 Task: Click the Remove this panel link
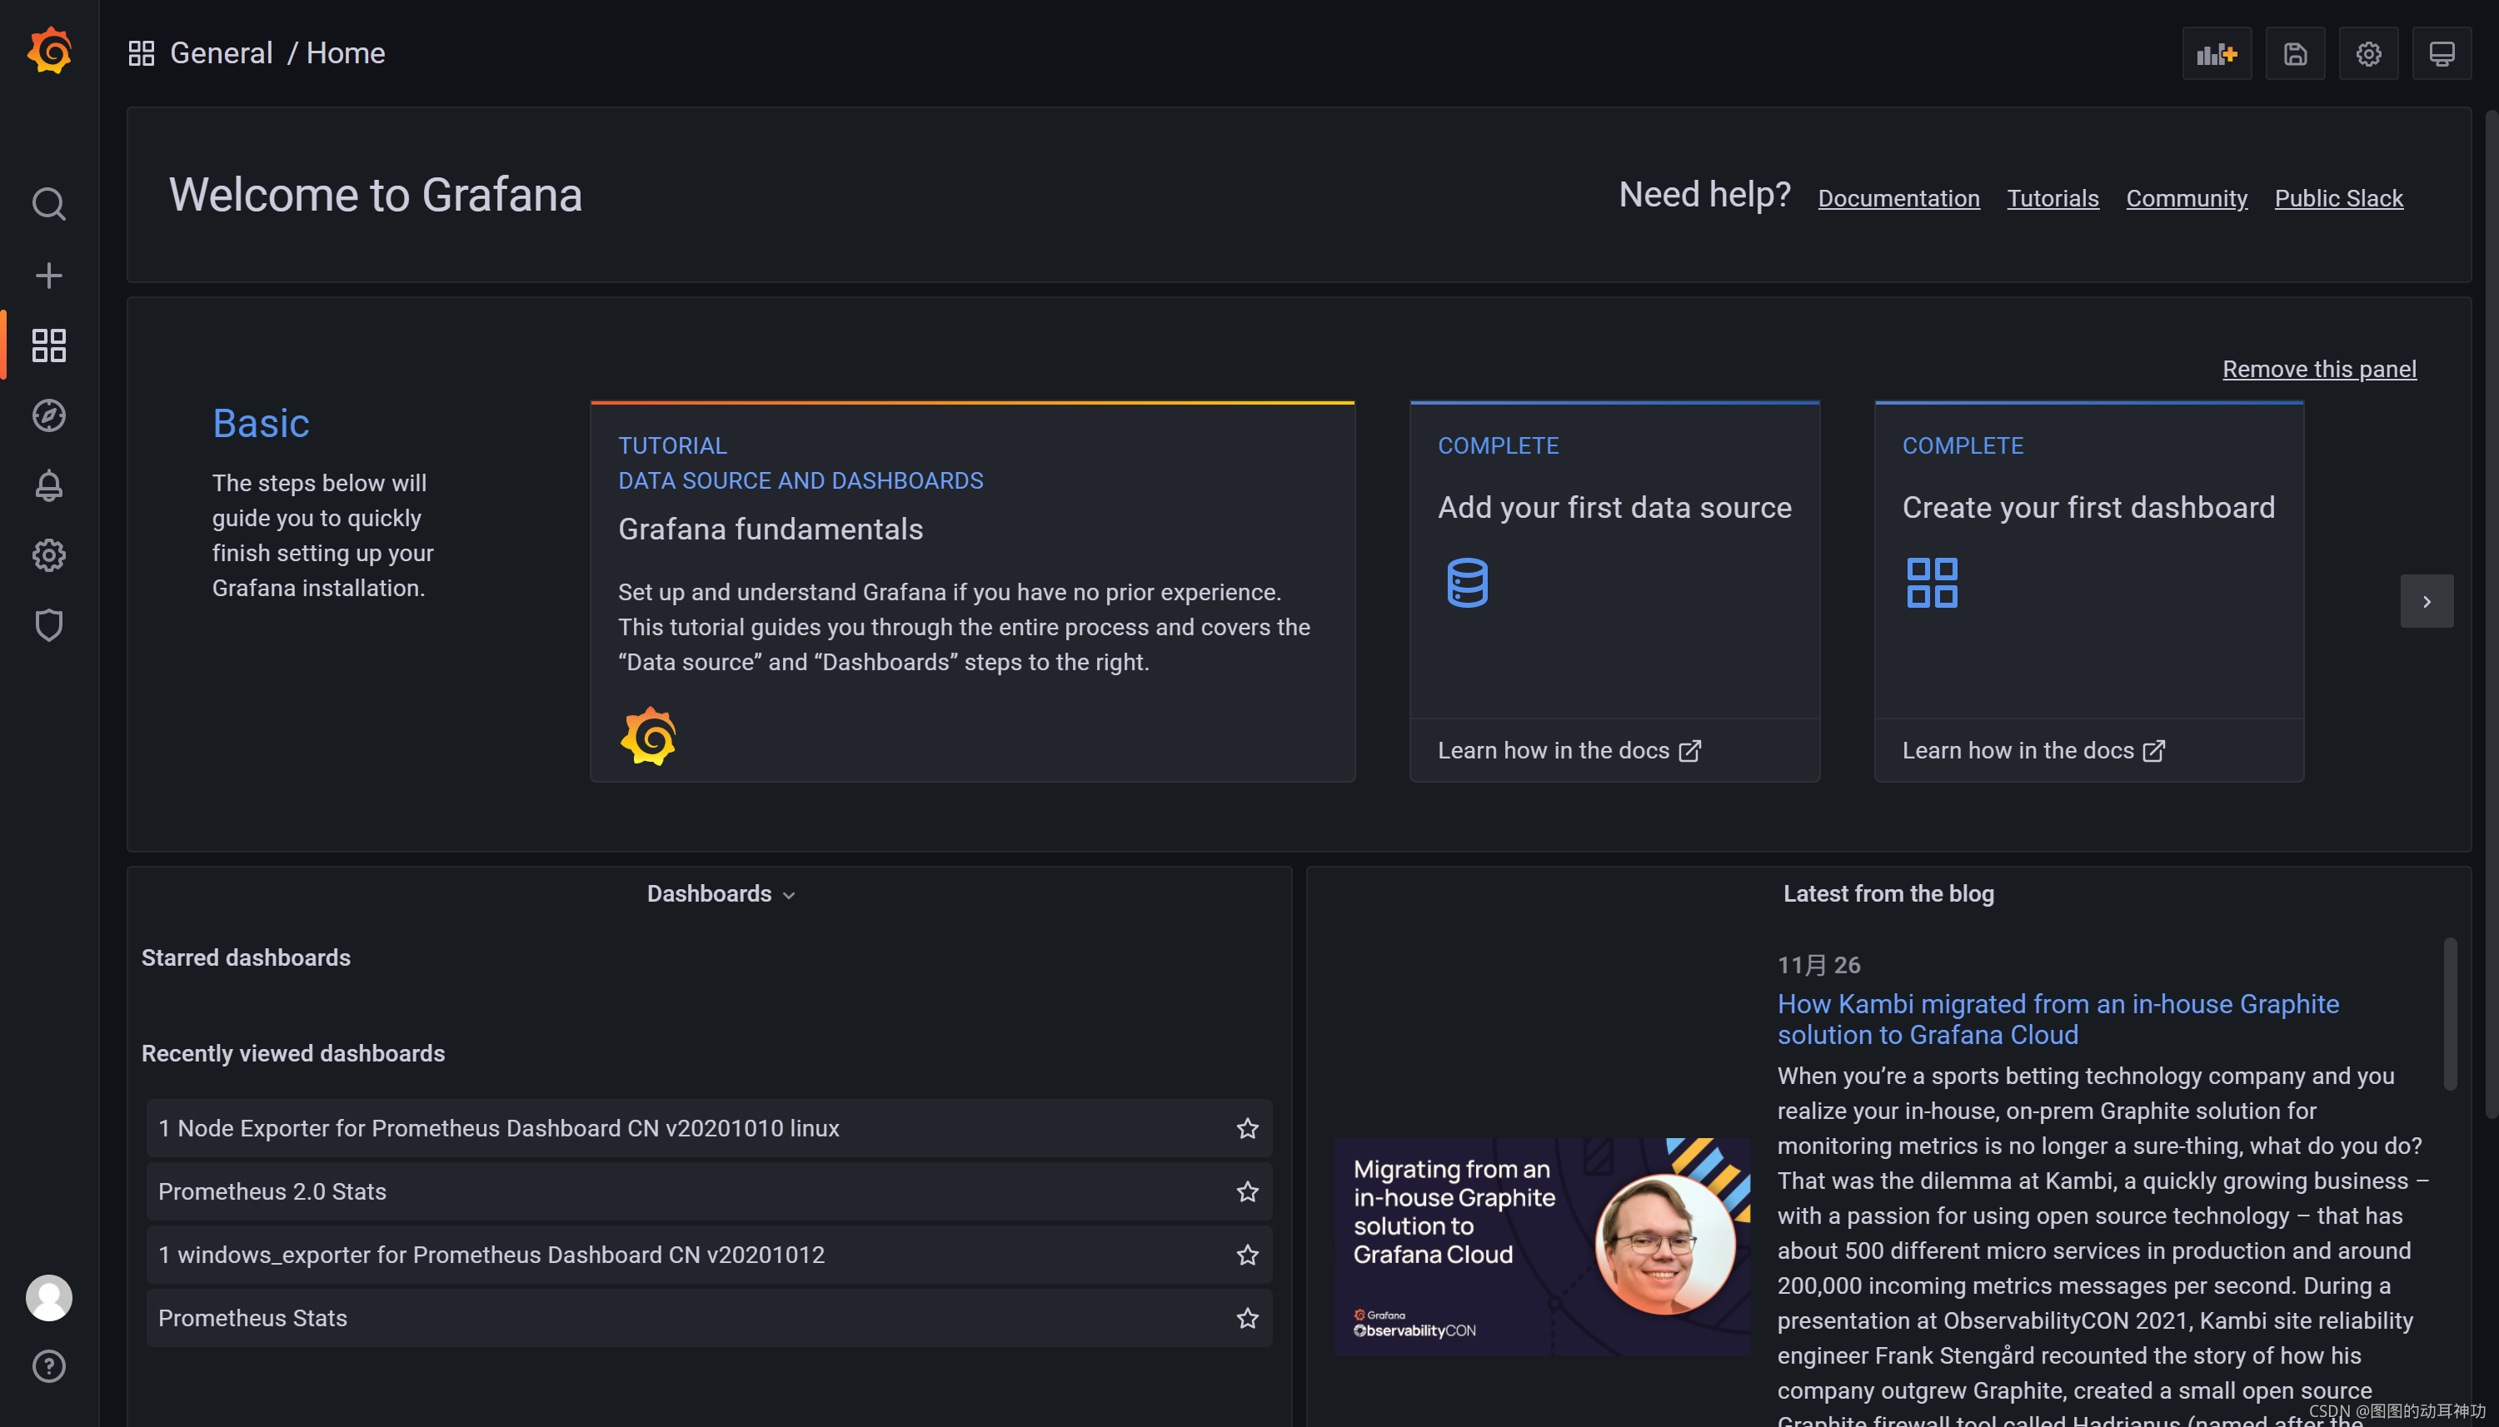click(x=2318, y=370)
